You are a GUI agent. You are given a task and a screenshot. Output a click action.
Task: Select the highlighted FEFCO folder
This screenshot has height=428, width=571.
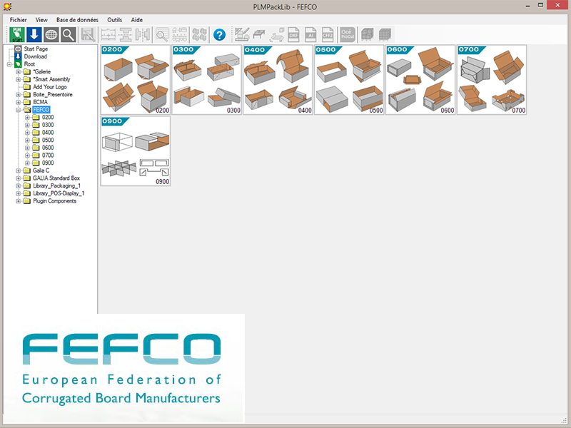[x=41, y=110]
